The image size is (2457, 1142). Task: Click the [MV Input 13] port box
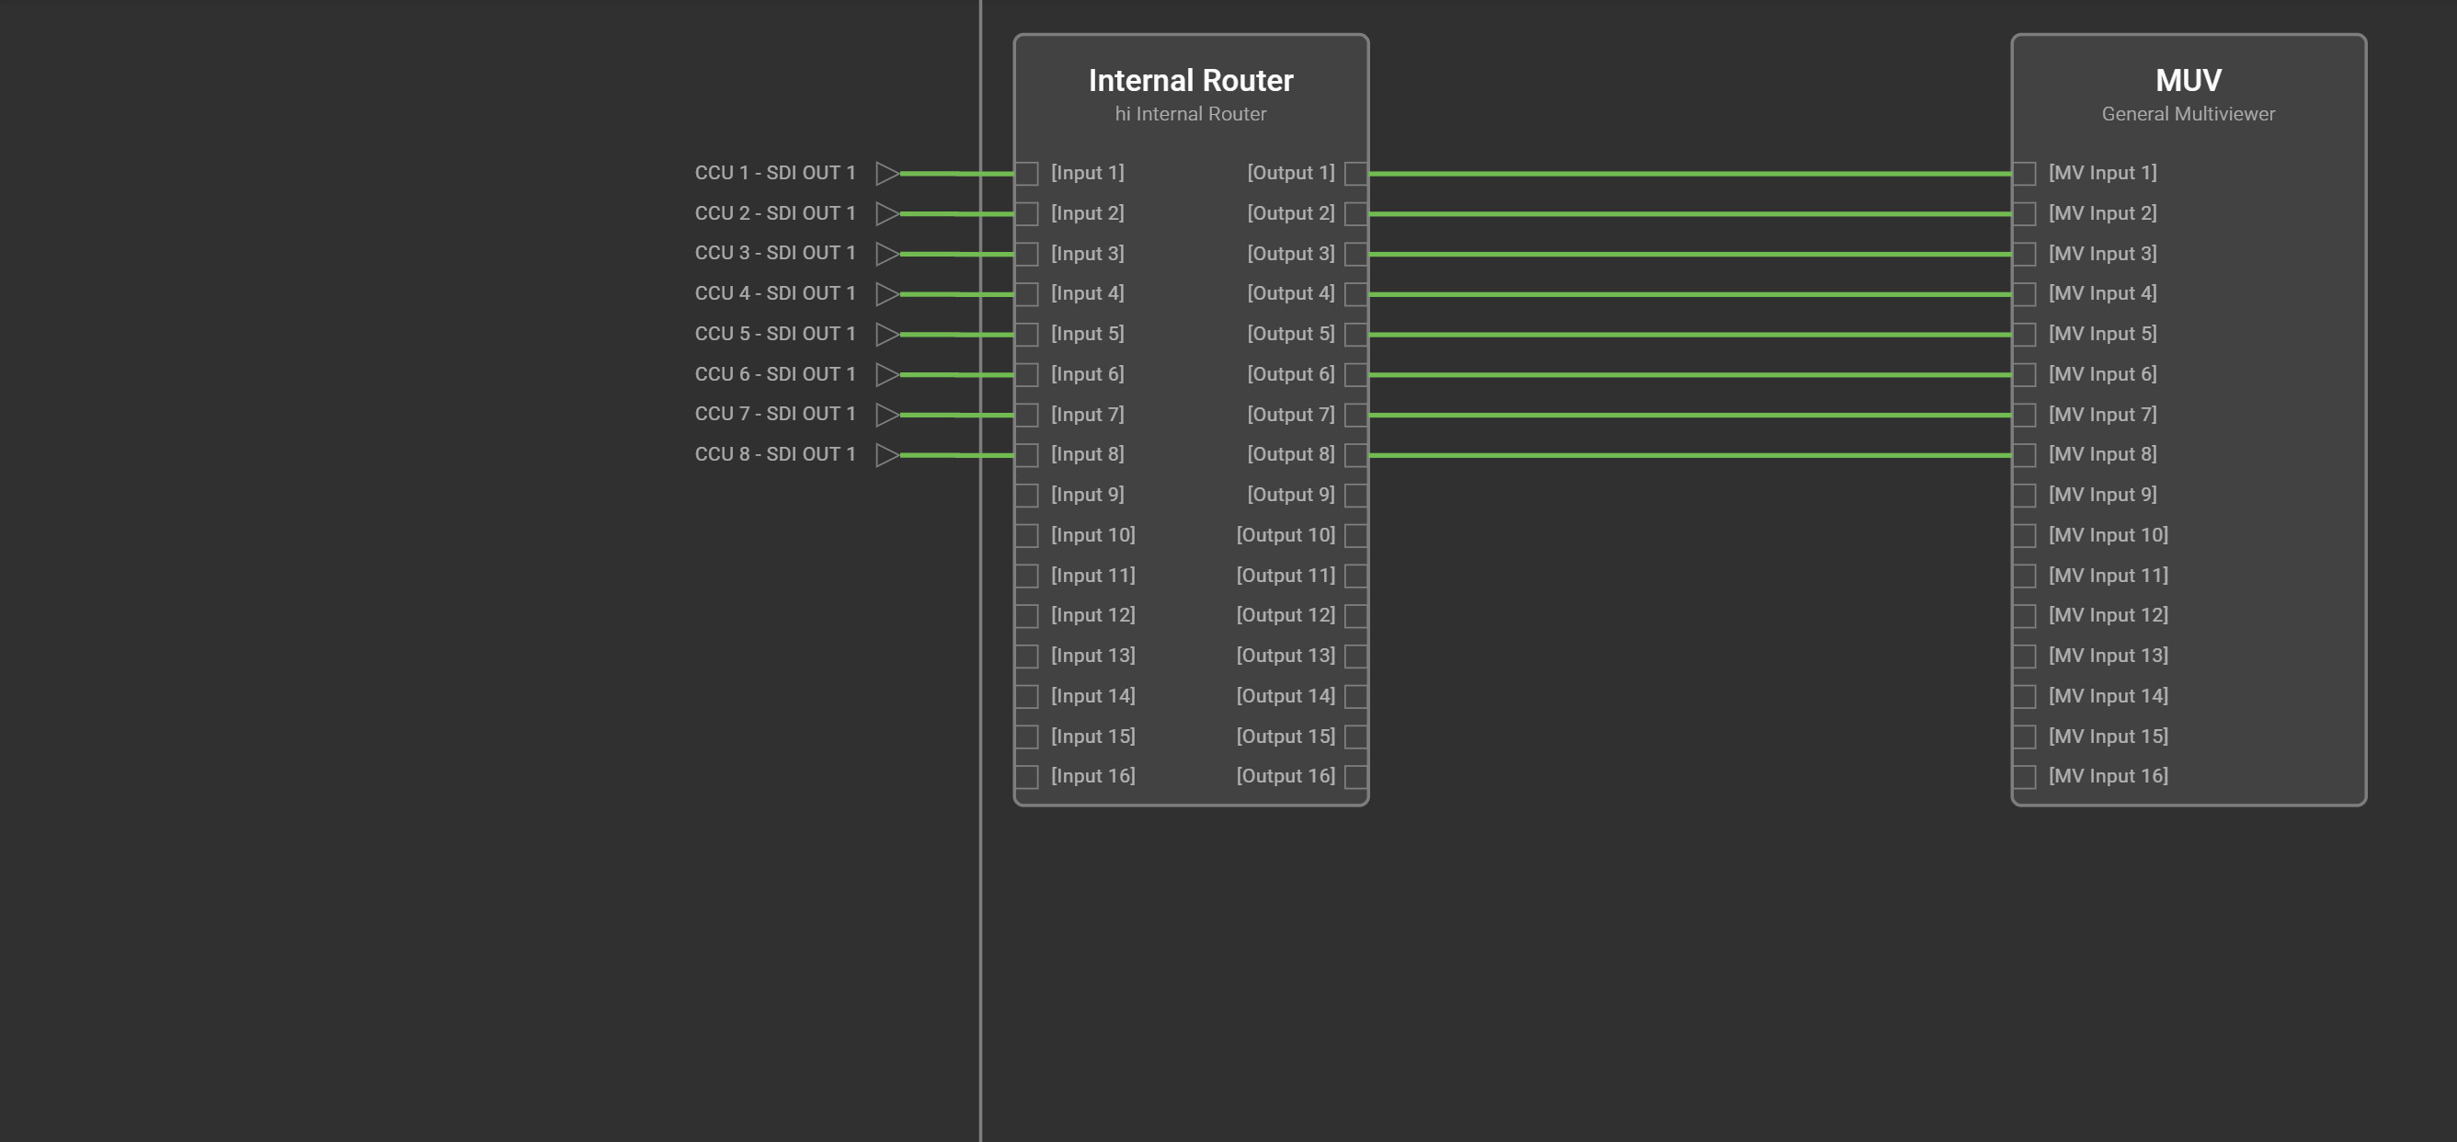click(x=2024, y=657)
